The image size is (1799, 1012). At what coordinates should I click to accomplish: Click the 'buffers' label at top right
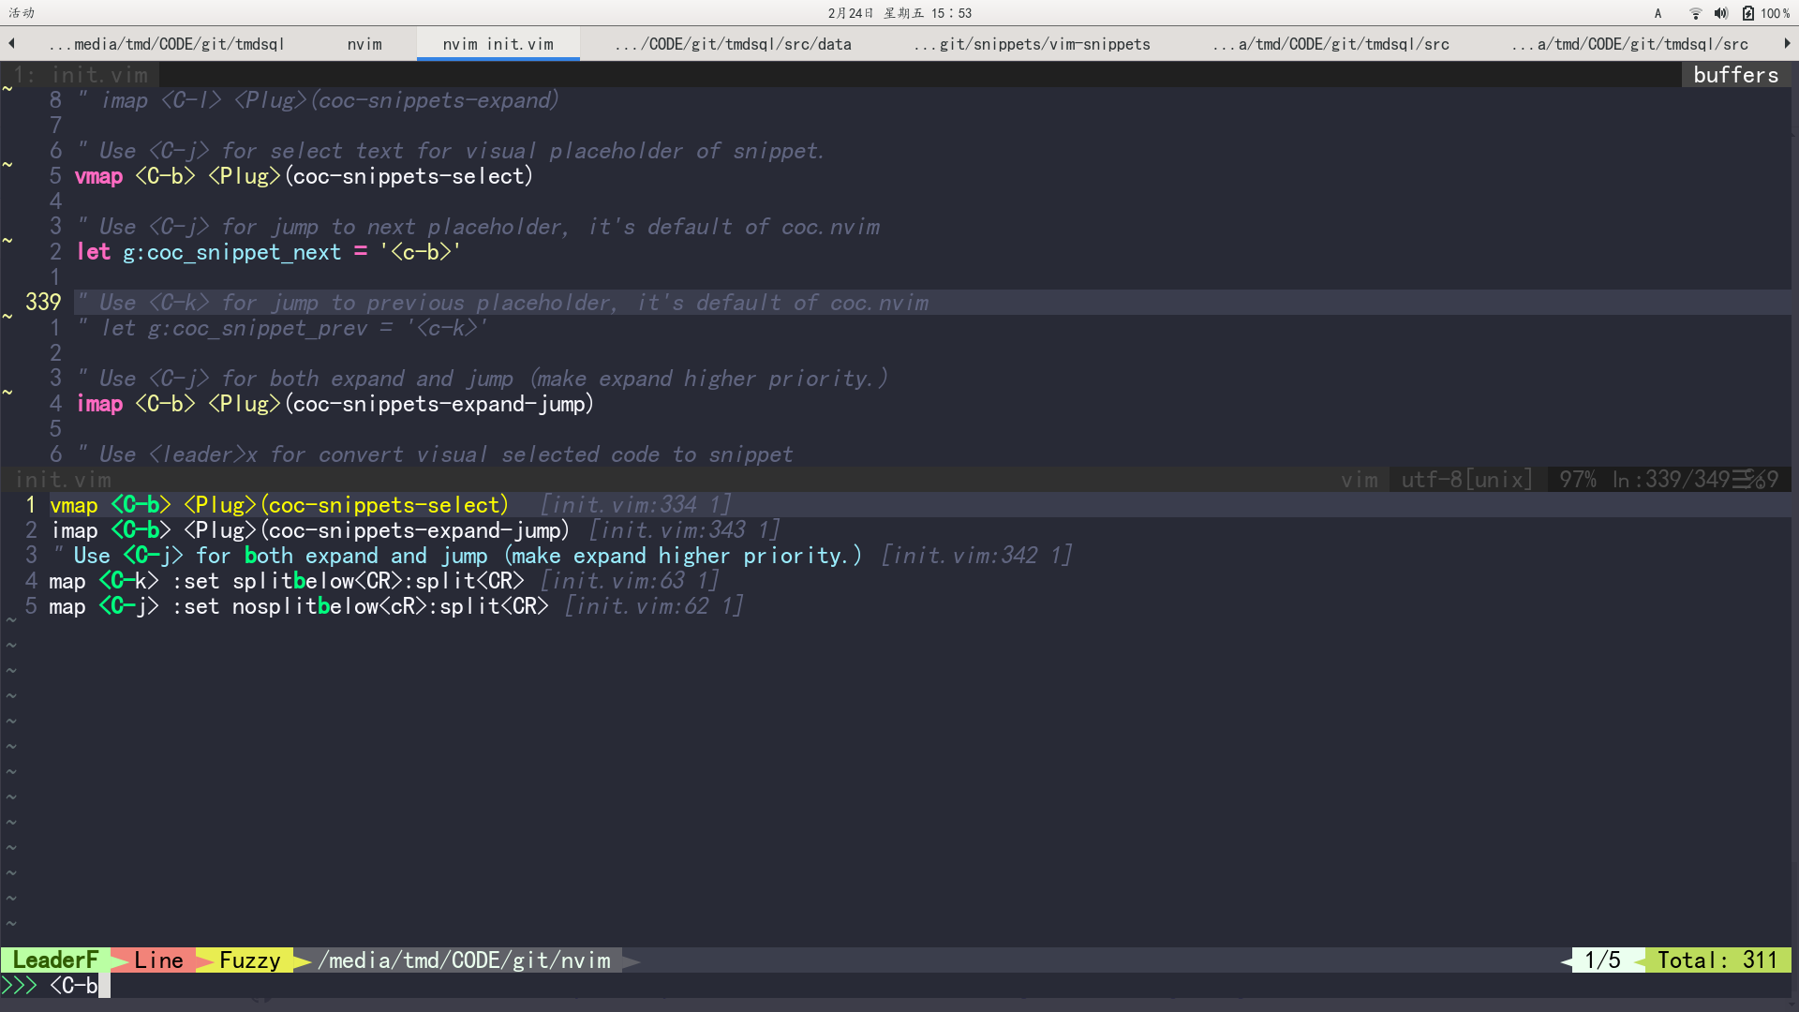coord(1736,74)
